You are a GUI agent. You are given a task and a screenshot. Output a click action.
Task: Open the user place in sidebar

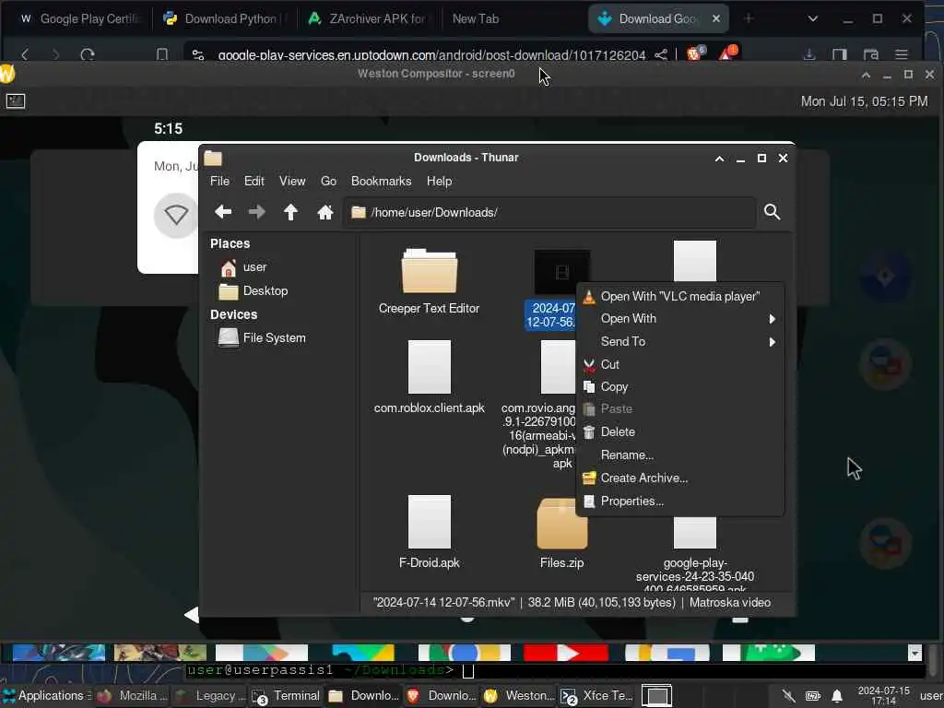pyautogui.click(x=243, y=267)
